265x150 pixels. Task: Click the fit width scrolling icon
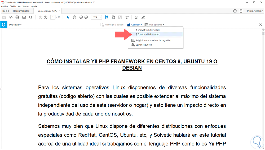[107, 17]
